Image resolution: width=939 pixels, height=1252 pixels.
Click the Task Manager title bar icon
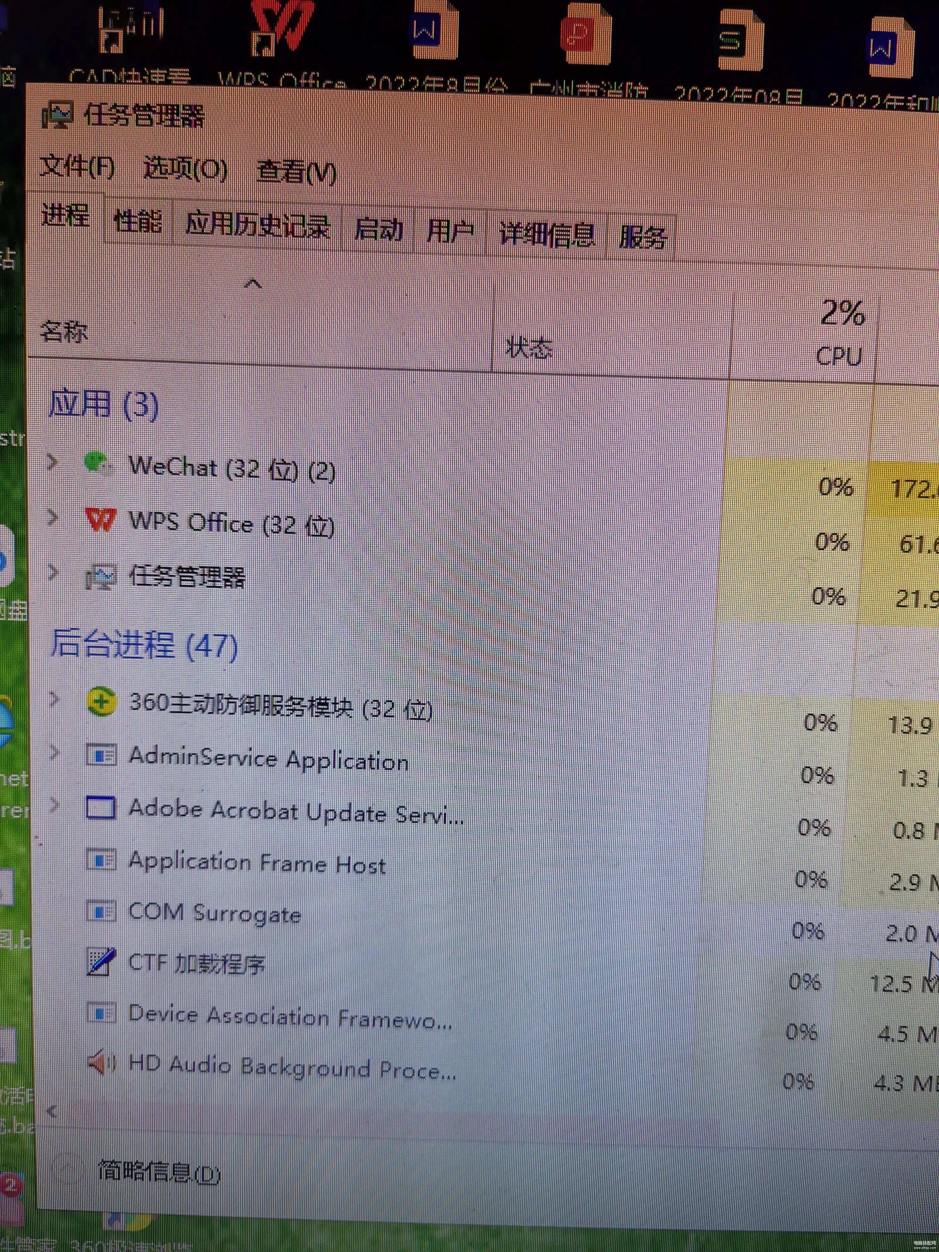coord(58,115)
